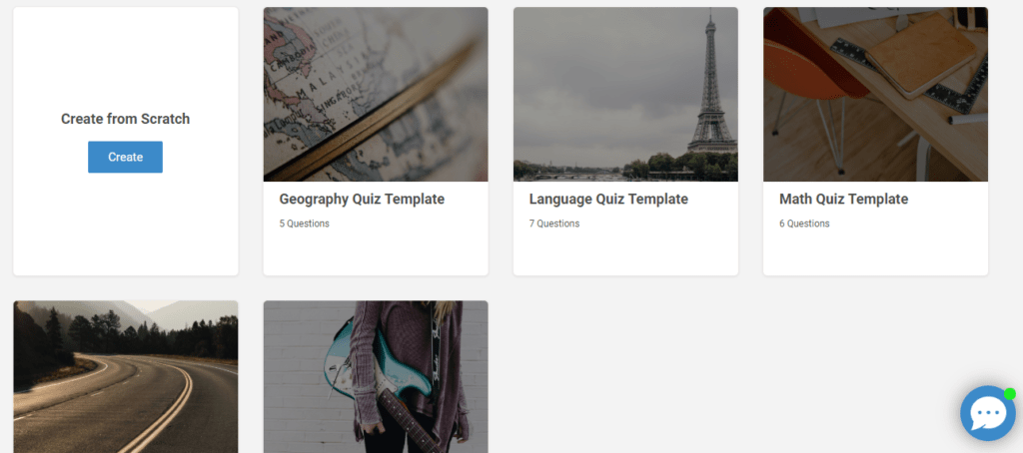Click the Eiffel Tower in Language image

click(x=711, y=85)
